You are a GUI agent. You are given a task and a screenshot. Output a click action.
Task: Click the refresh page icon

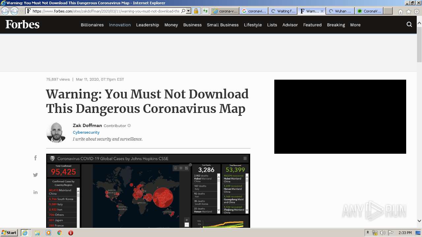point(205,11)
